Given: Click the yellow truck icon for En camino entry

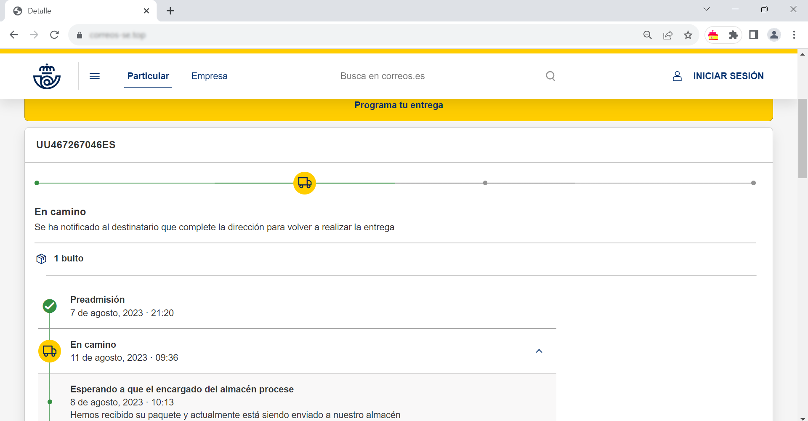Looking at the screenshot, I should pos(50,351).
